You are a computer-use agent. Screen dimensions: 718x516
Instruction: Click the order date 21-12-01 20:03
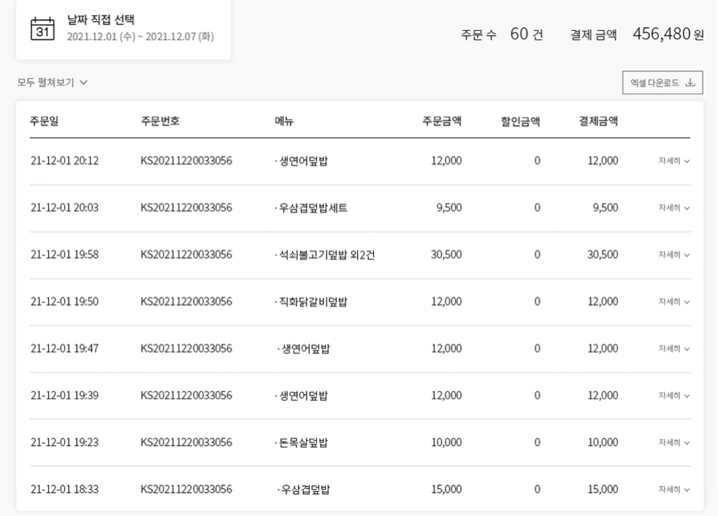(64, 208)
